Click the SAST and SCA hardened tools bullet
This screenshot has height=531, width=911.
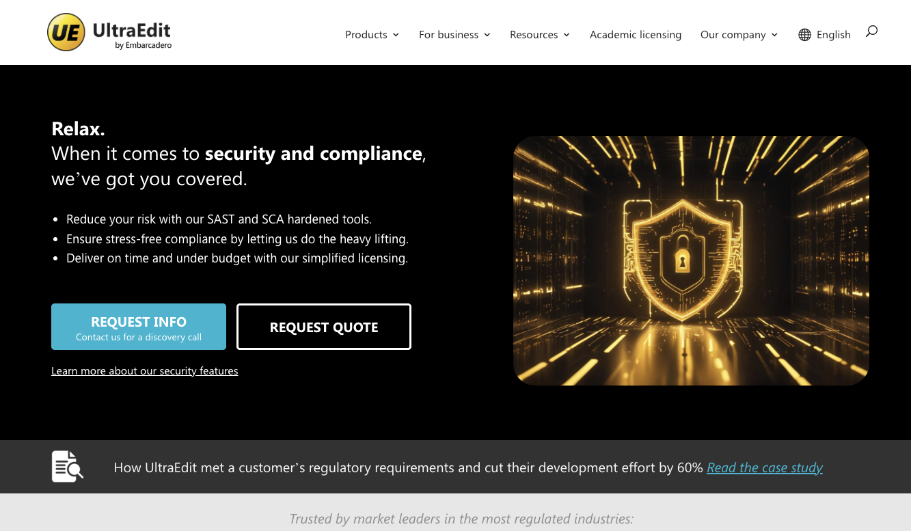219,219
